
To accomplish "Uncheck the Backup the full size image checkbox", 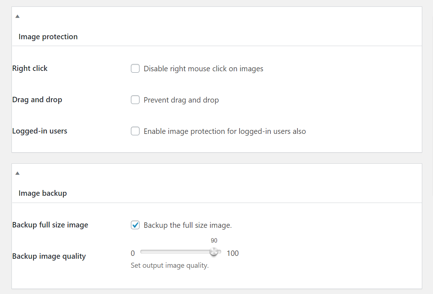I will click(135, 225).
